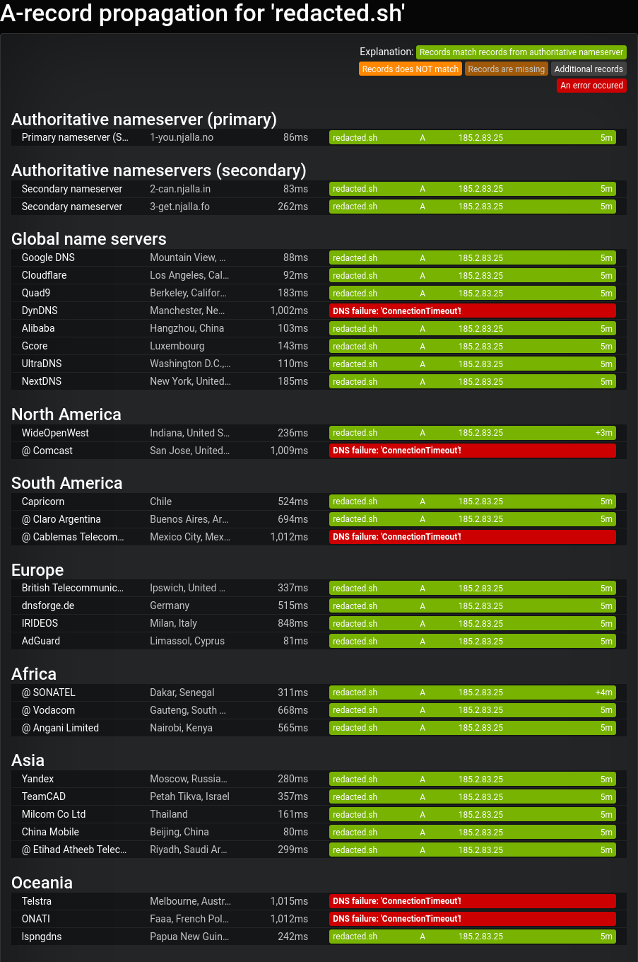The width and height of the screenshot is (638, 962).
Task: Open the Primary nameserver 1-you.njalla.no row
Action: coord(319,137)
